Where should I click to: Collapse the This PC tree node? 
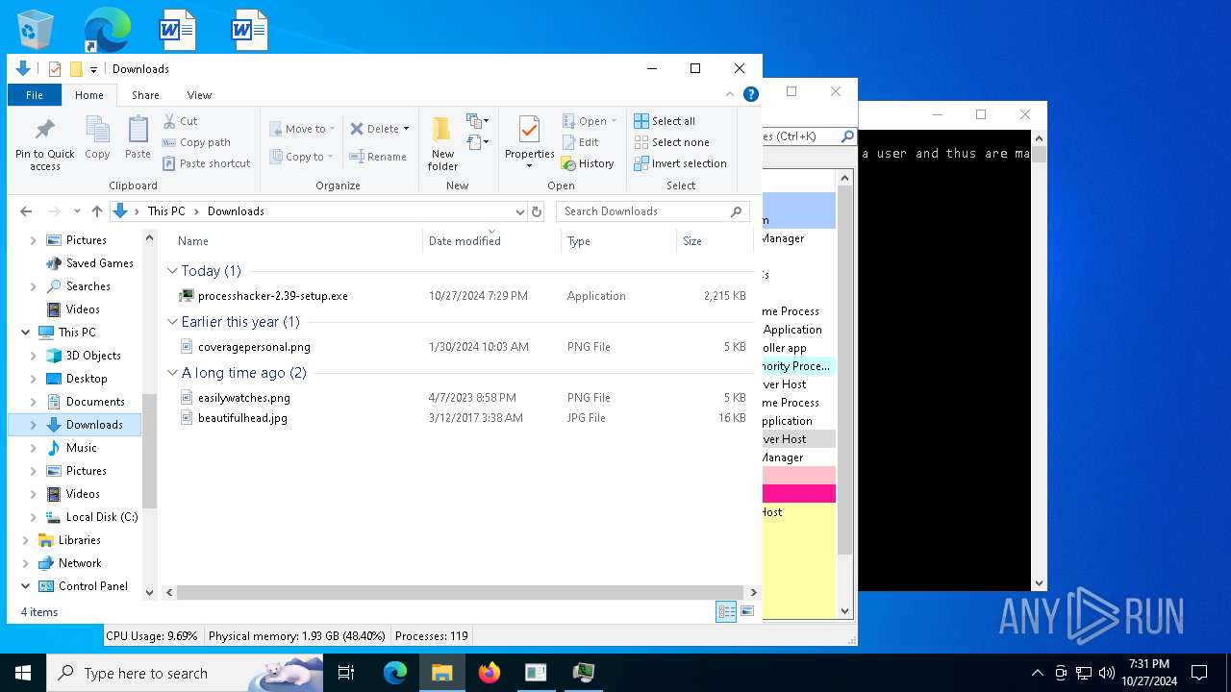pyautogui.click(x=25, y=333)
